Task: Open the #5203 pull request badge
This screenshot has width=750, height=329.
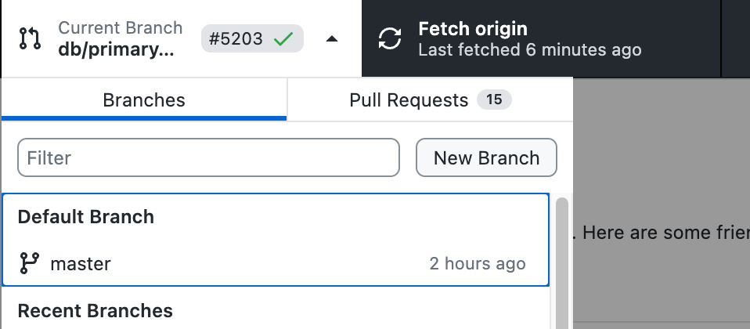Action: click(x=236, y=38)
